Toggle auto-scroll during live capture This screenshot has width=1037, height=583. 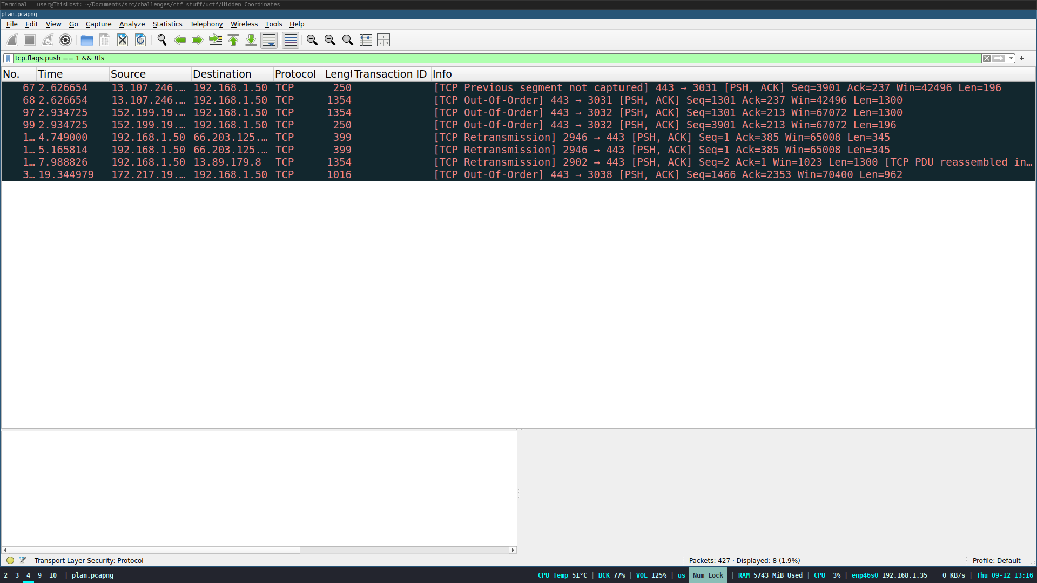tap(269, 40)
